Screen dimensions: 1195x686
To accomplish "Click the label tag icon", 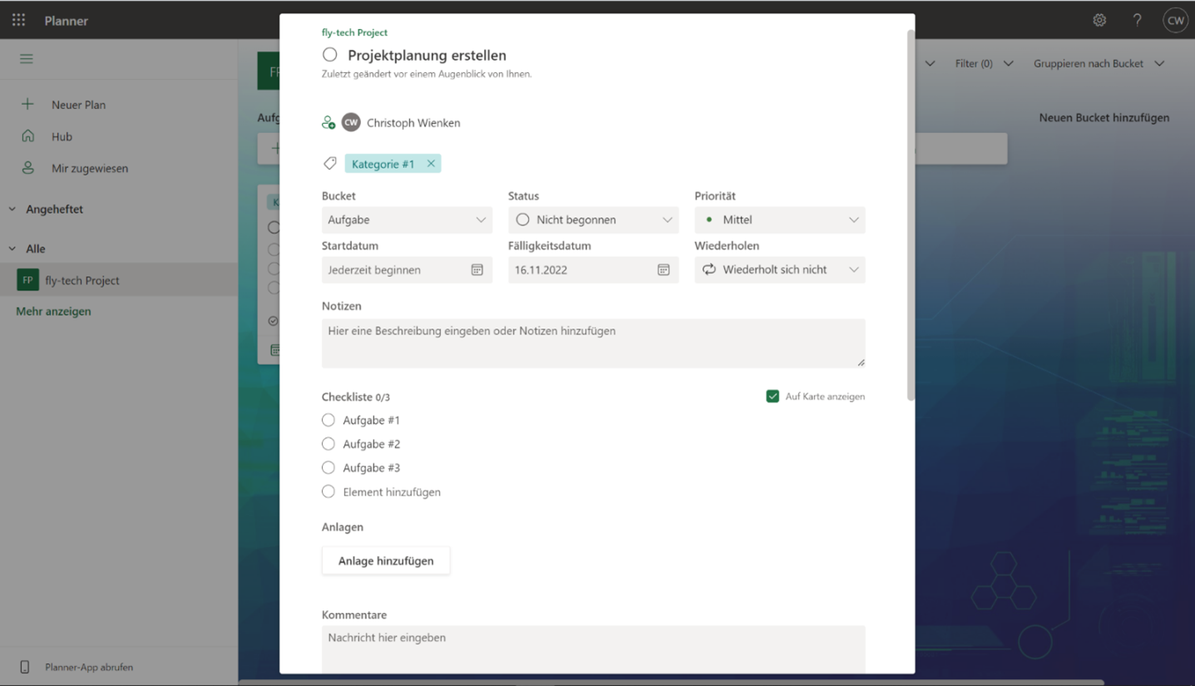I will coord(329,163).
